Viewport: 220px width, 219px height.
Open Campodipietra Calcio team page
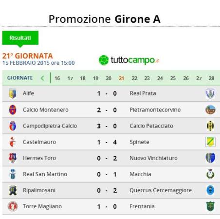[x=50, y=126]
